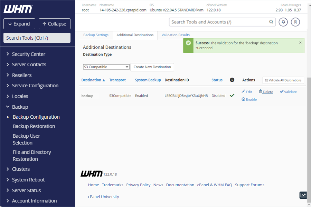The height and width of the screenshot is (207, 311).
Task: Open the server statistics chart icon
Action: pos(303,195)
